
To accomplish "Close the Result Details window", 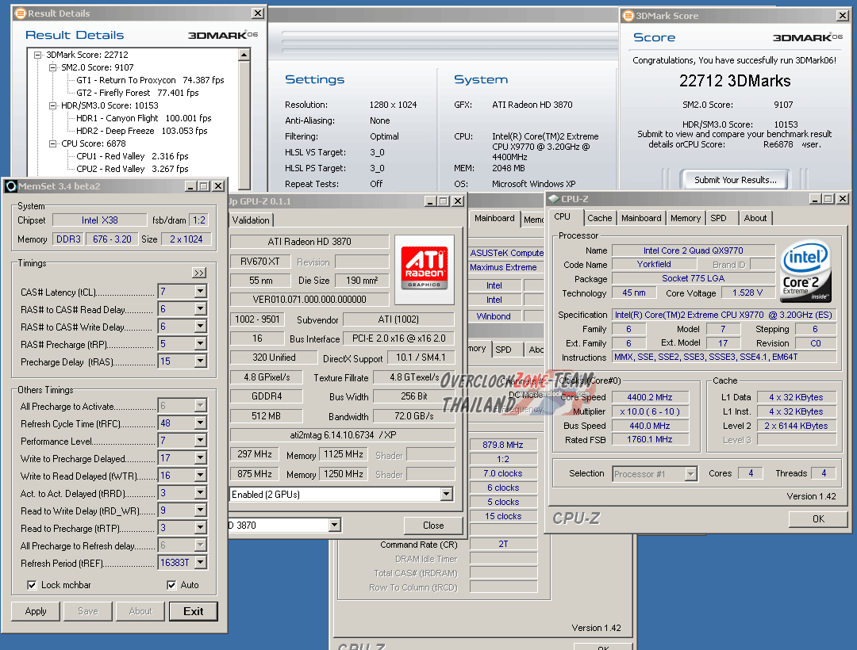I will coord(257,13).
